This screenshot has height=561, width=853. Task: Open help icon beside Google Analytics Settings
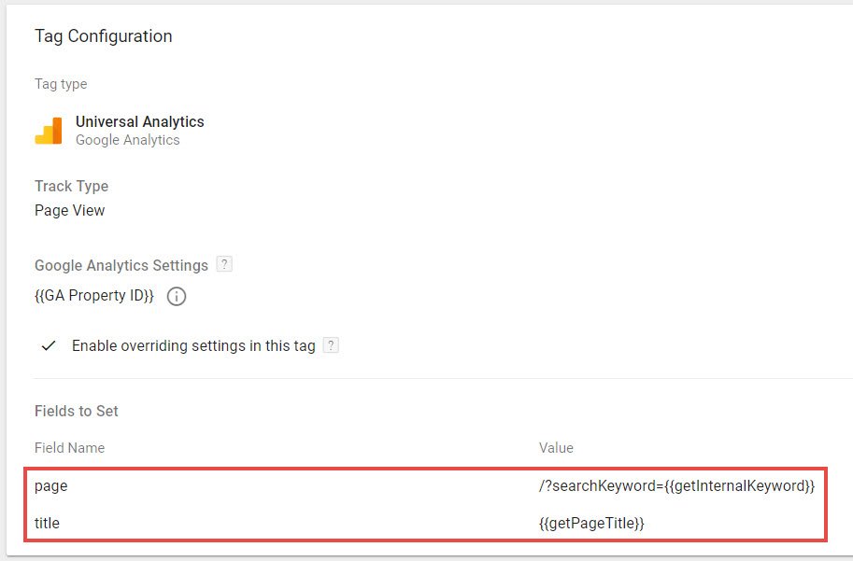point(223,264)
